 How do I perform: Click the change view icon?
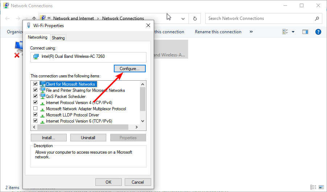(285, 32)
